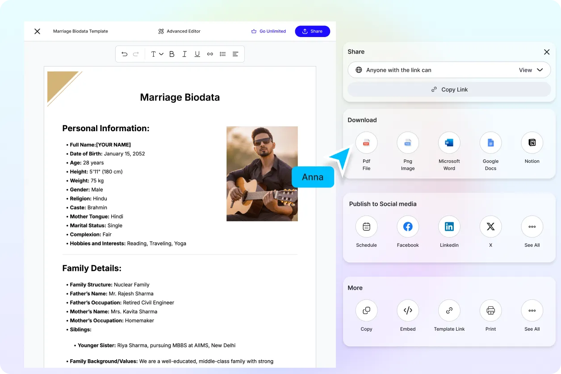Image resolution: width=561 pixels, height=374 pixels.
Task: Download as Png Image
Action: click(x=408, y=143)
